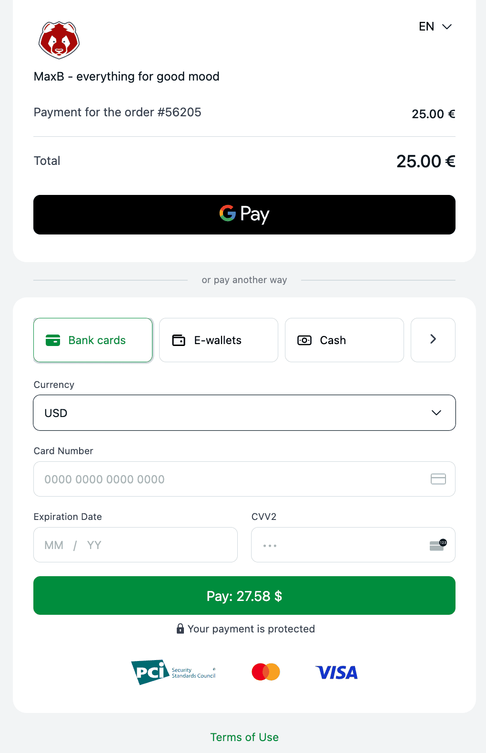Click the VISA logo
Viewport: 486px width, 753px height.
click(x=336, y=672)
